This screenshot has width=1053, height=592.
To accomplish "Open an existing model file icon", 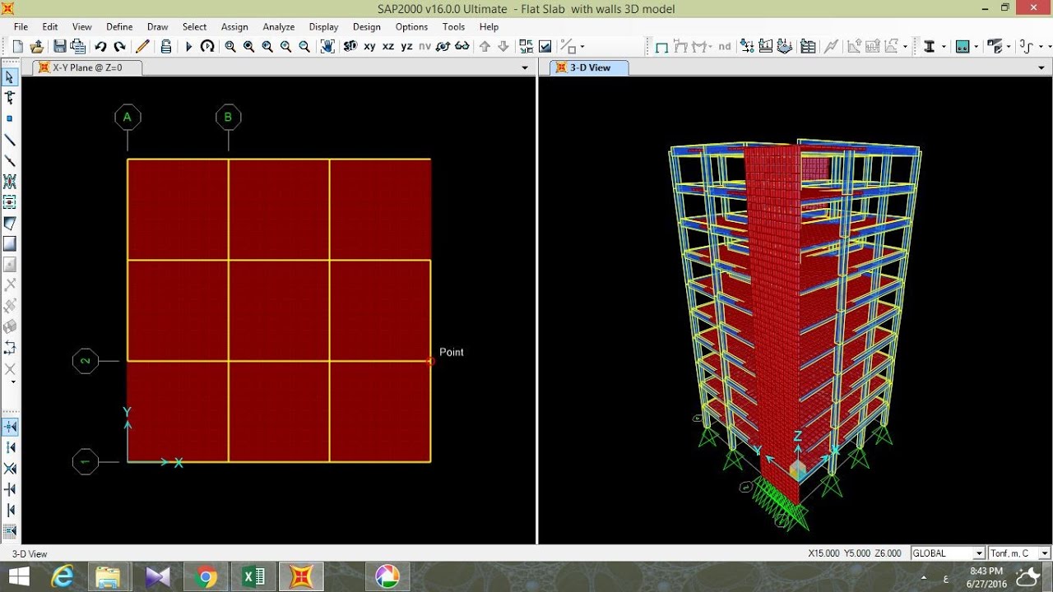I will coord(38,47).
